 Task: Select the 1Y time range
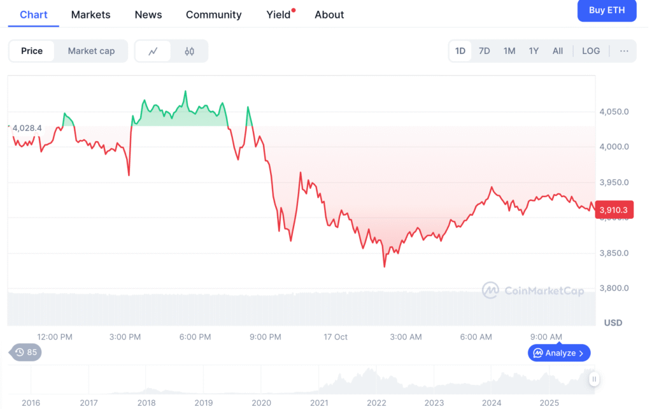point(534,51)
